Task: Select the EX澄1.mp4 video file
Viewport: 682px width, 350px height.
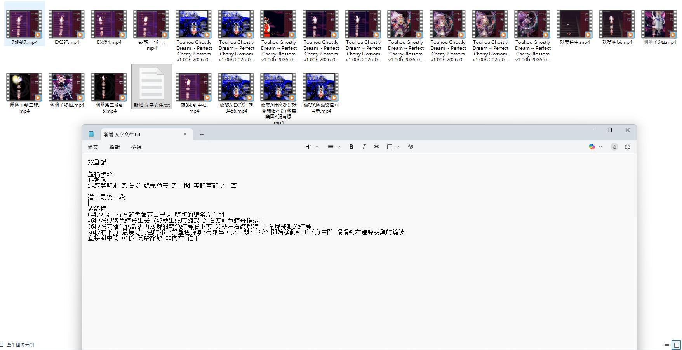Action: click(109, 27)
